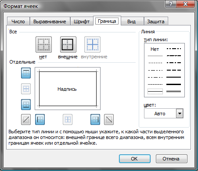Close the 'Формат ячеек' dialog

[x=185, y=4]
